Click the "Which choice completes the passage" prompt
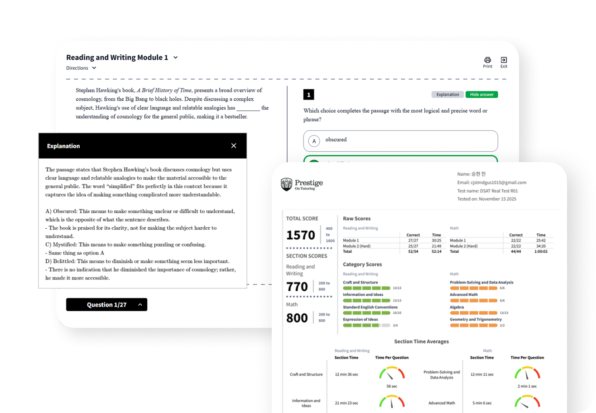Image resolution: width=596 pixels, height=413 pixels. point(395,115)
